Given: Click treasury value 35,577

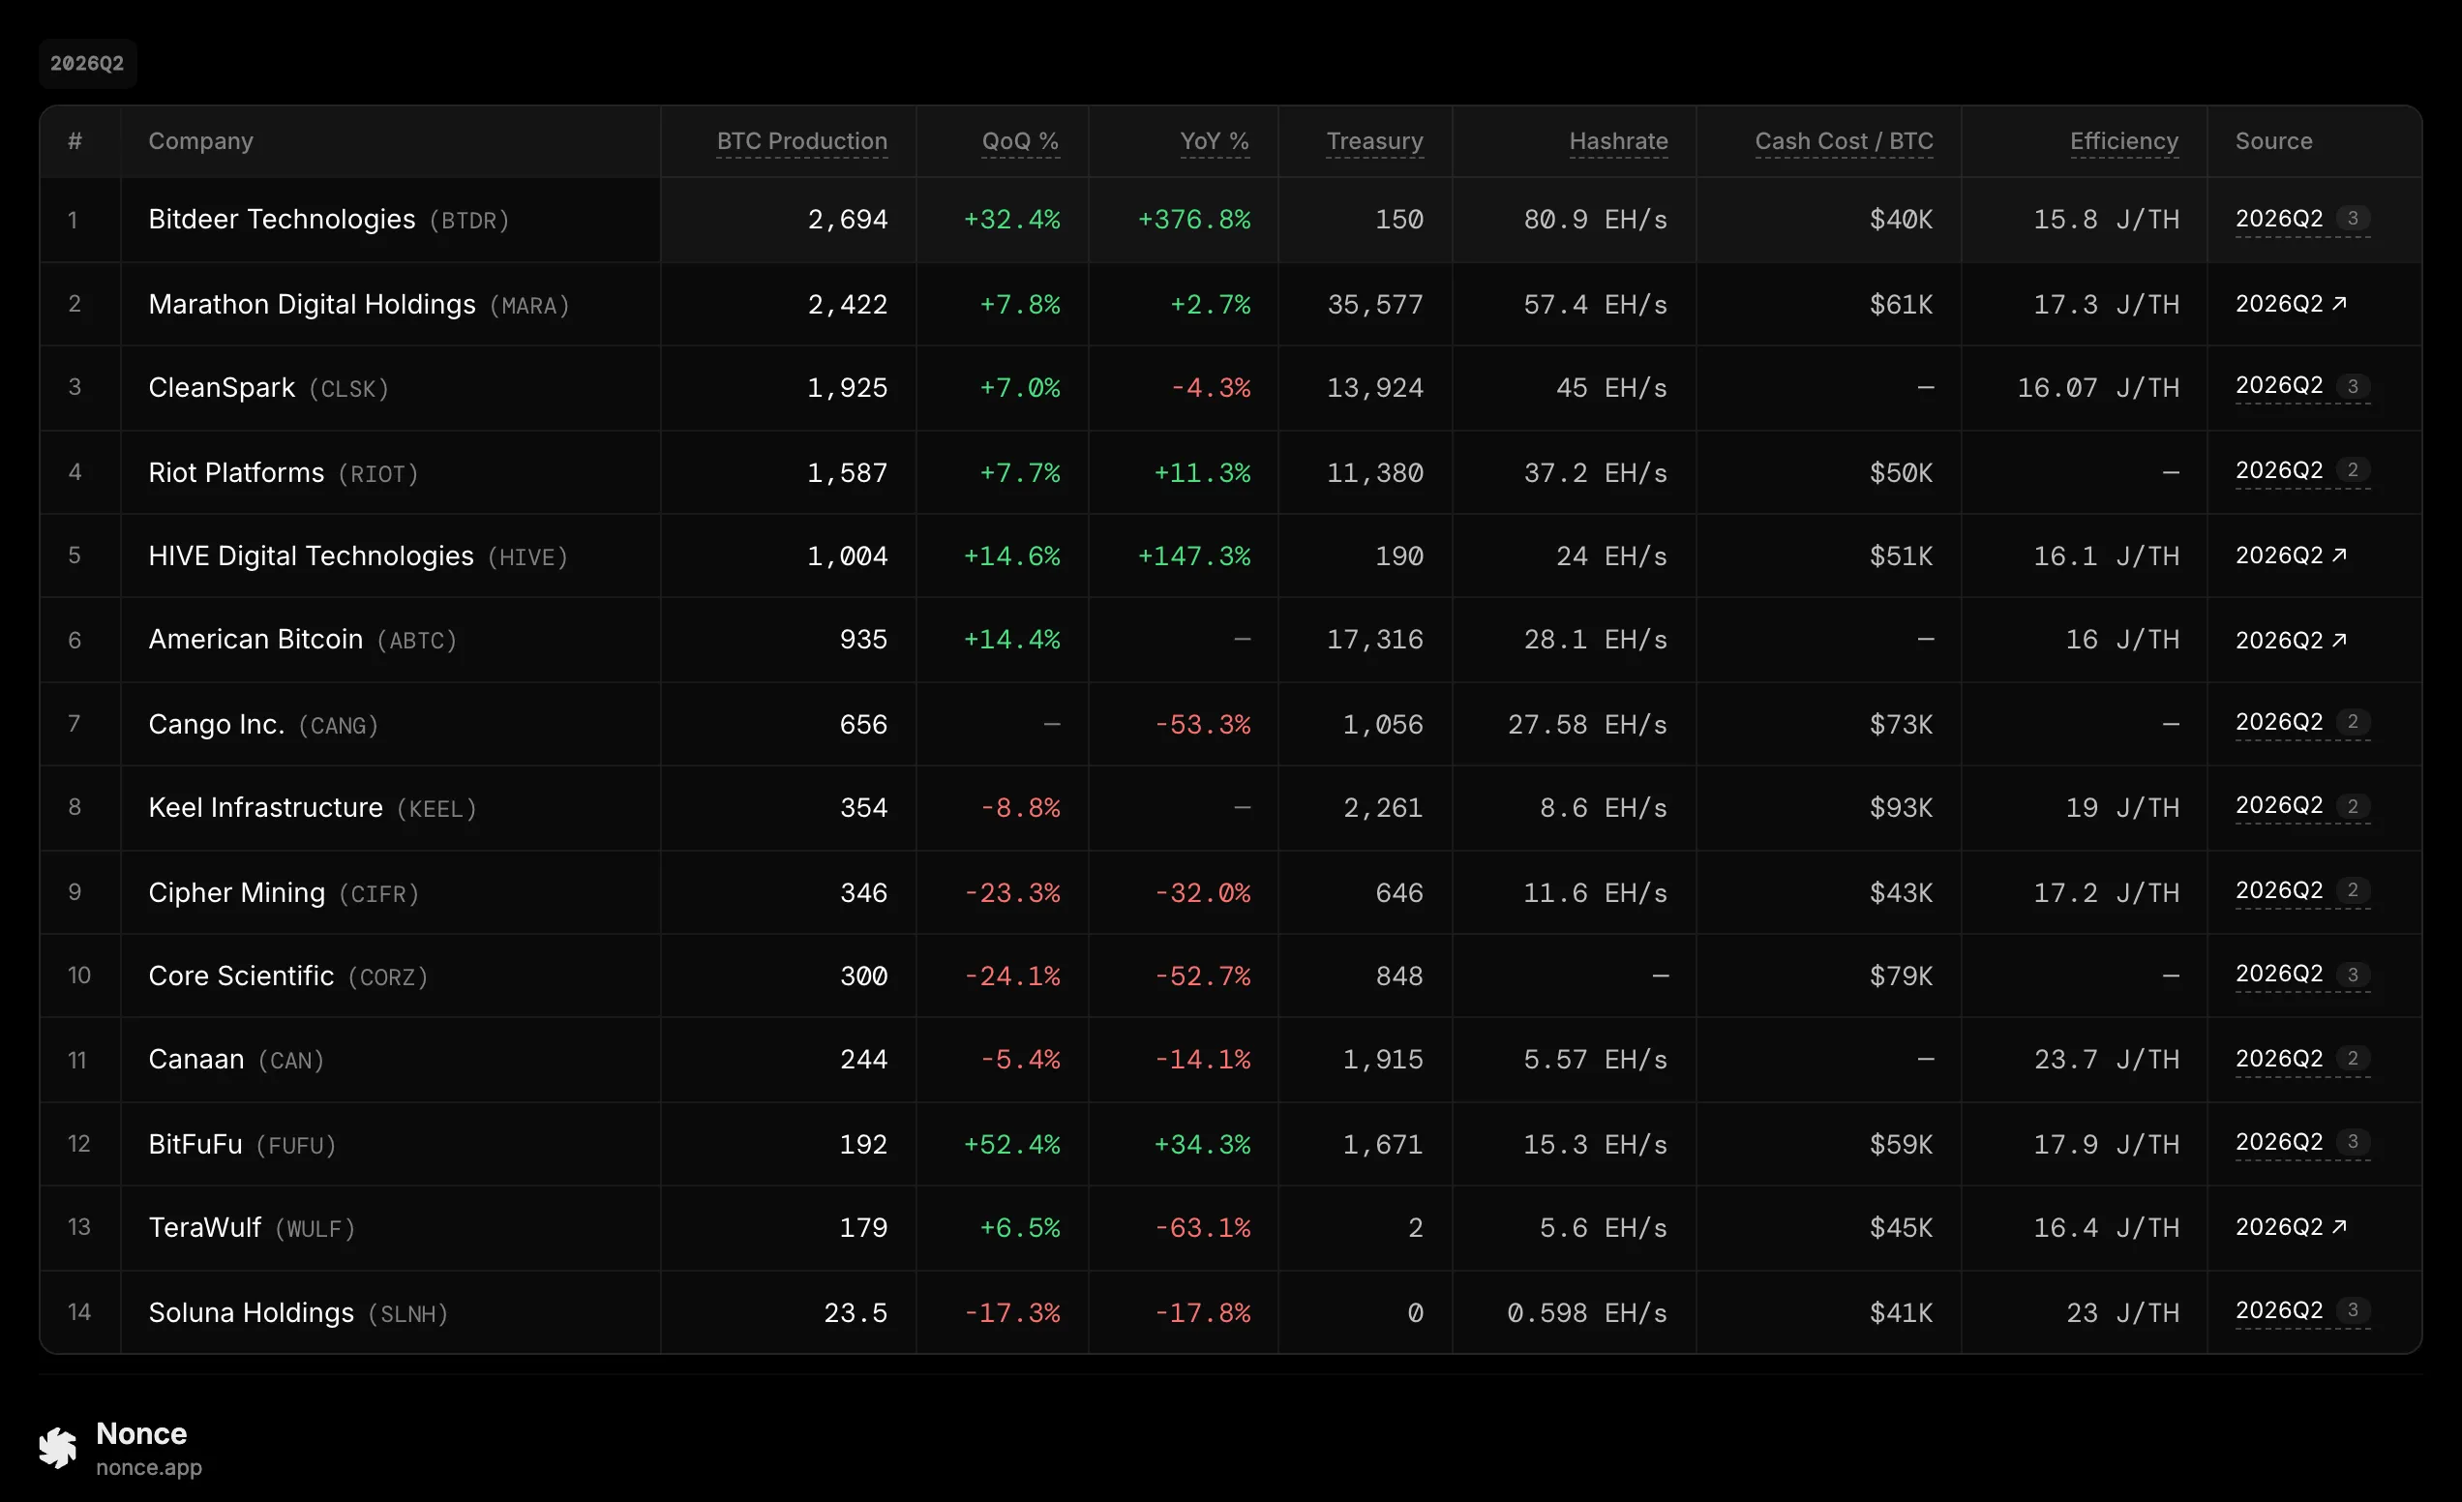Looking at the screenshot, I should (x=1375, y=304).
